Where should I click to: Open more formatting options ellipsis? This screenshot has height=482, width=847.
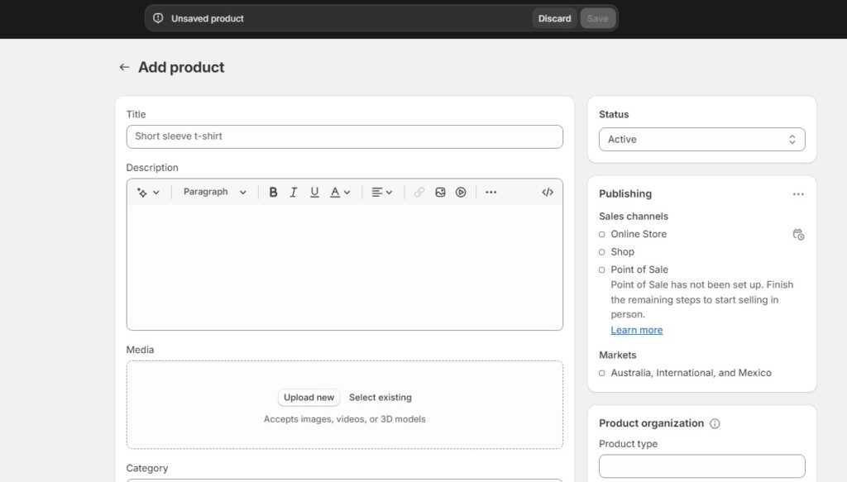click(490, 192)
